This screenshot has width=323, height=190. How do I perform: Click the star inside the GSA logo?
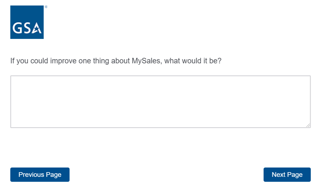(36, 29)
